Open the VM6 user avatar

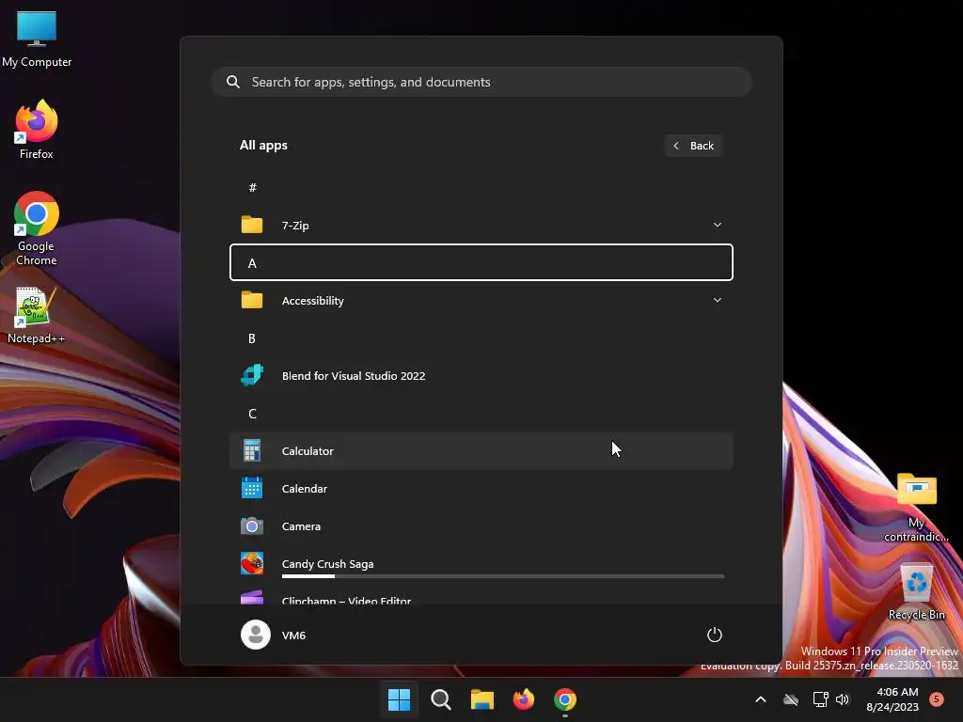[x=256, y=635]
